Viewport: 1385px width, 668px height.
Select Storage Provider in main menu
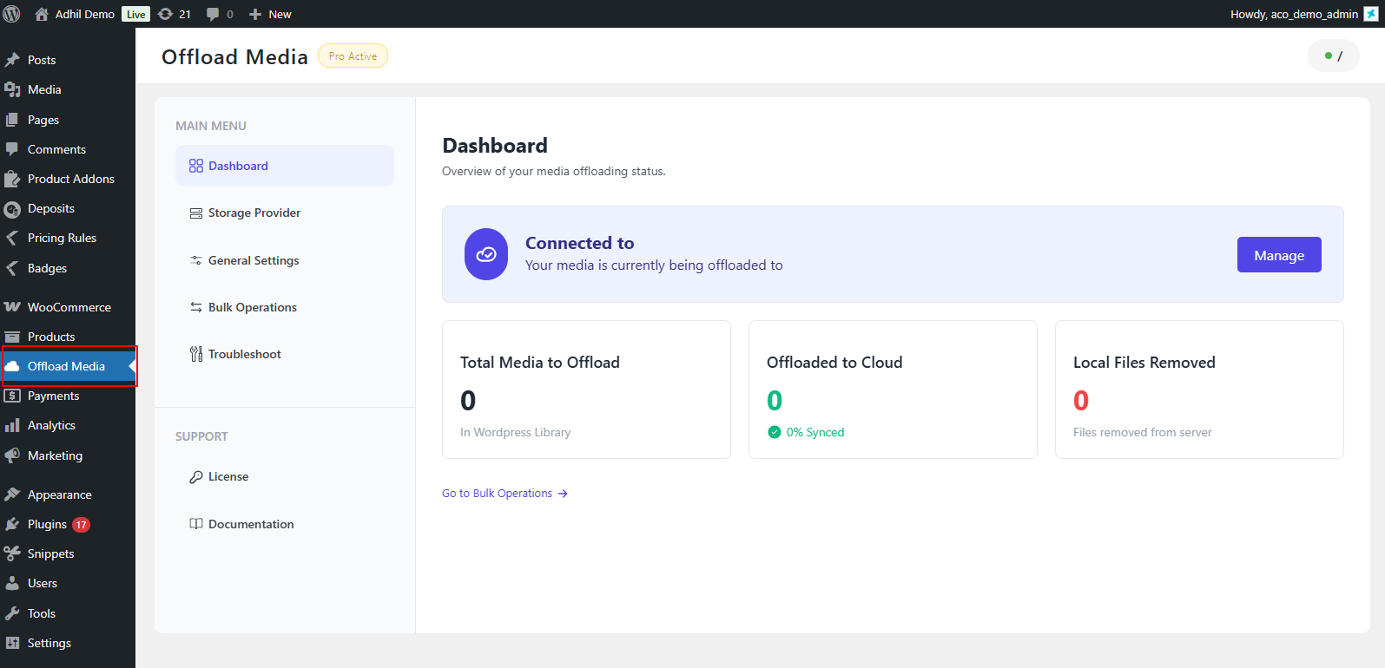pos(254,213)
